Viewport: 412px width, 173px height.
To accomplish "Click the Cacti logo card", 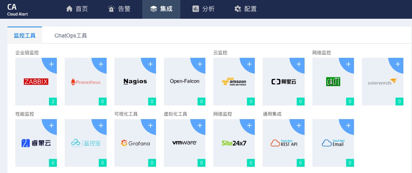I will pyautogui.click(x=333, y=81).
